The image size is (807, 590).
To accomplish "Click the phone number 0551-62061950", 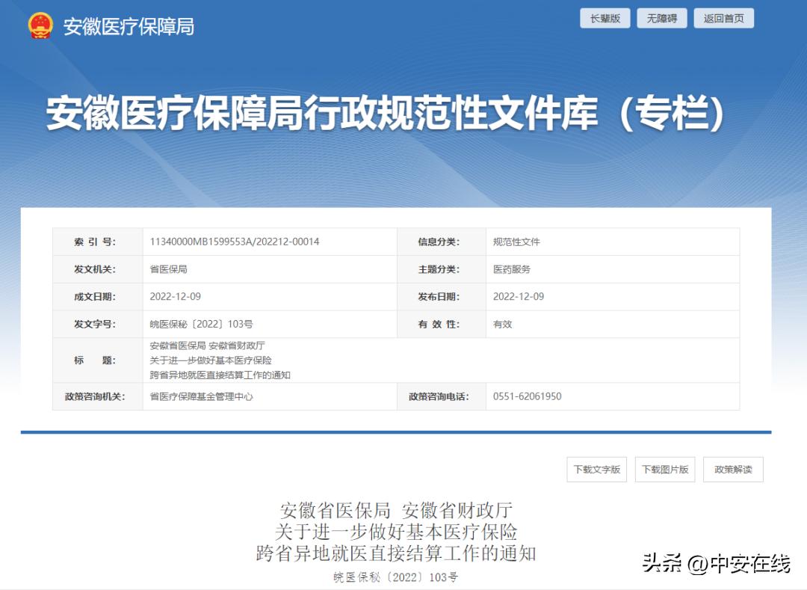I will pos(528,397).
